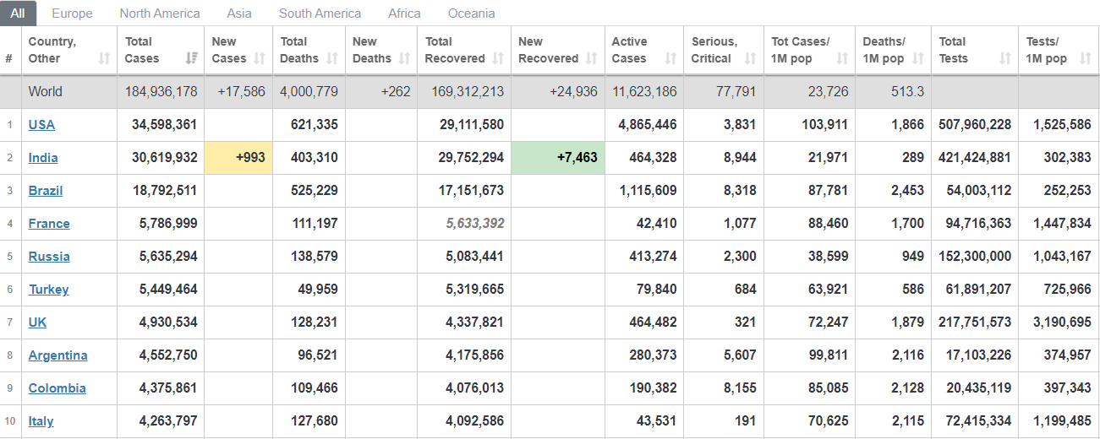1100x439 pixels.
Task: Select the Europe tab
Action: 72,14
